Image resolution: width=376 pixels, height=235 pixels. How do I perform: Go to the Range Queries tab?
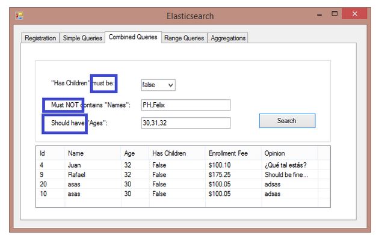(x=184, y=38)
